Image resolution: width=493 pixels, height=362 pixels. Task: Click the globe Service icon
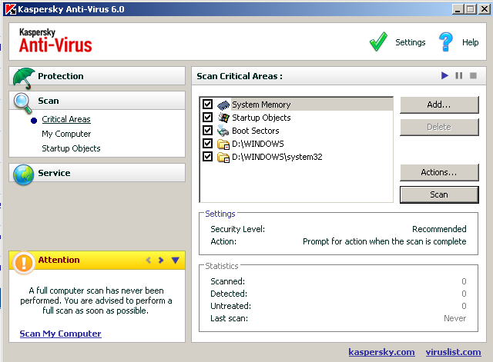point(23,174)
